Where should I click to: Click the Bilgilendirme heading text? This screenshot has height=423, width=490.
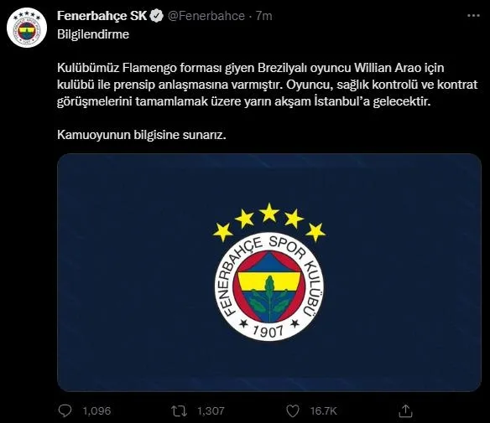[93, 34]
